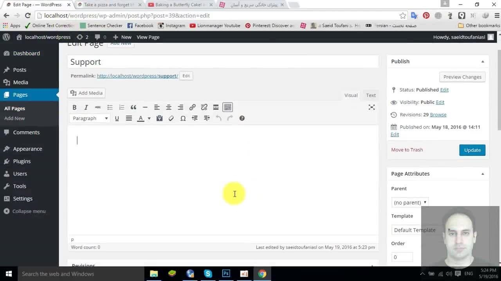Collapse the Publish panel

(x=483, y=62)
